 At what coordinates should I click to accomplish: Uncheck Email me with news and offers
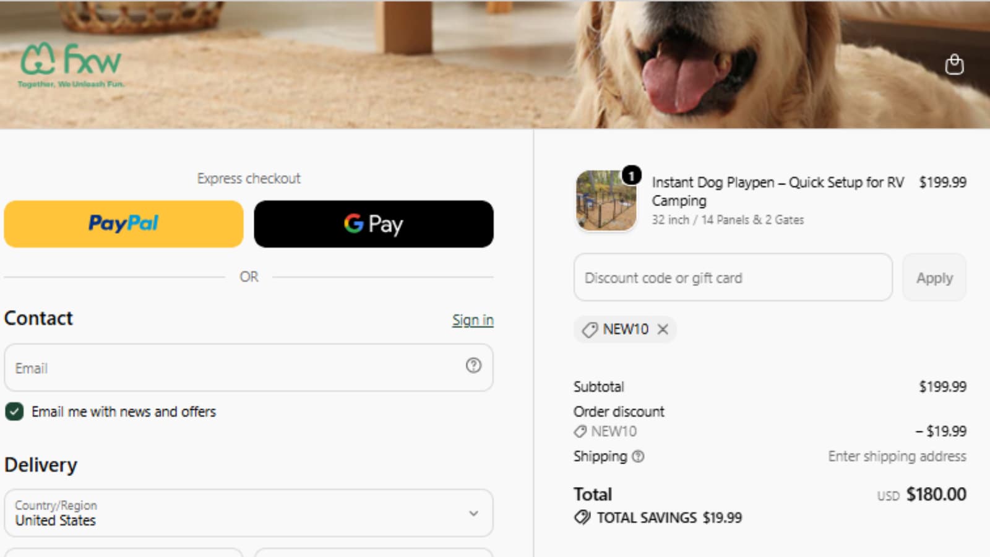(x=14, y=412)
